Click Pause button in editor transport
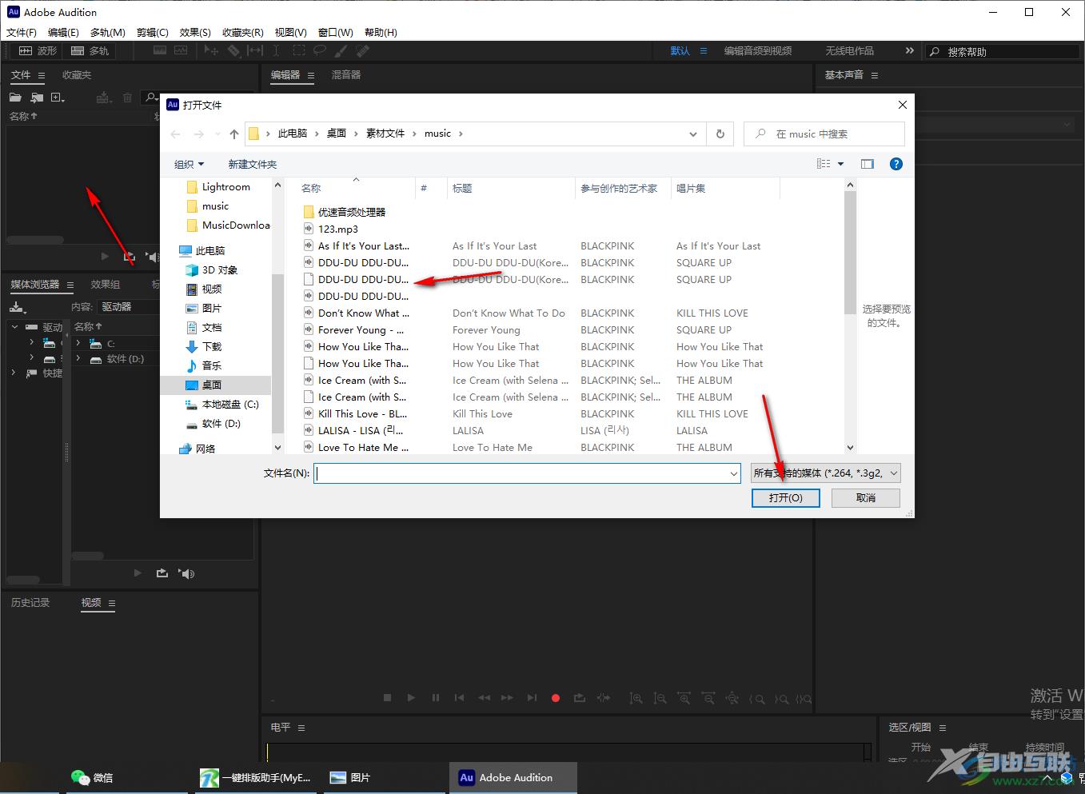Viewport: 1085px width, 794px height. coord(436,698)
